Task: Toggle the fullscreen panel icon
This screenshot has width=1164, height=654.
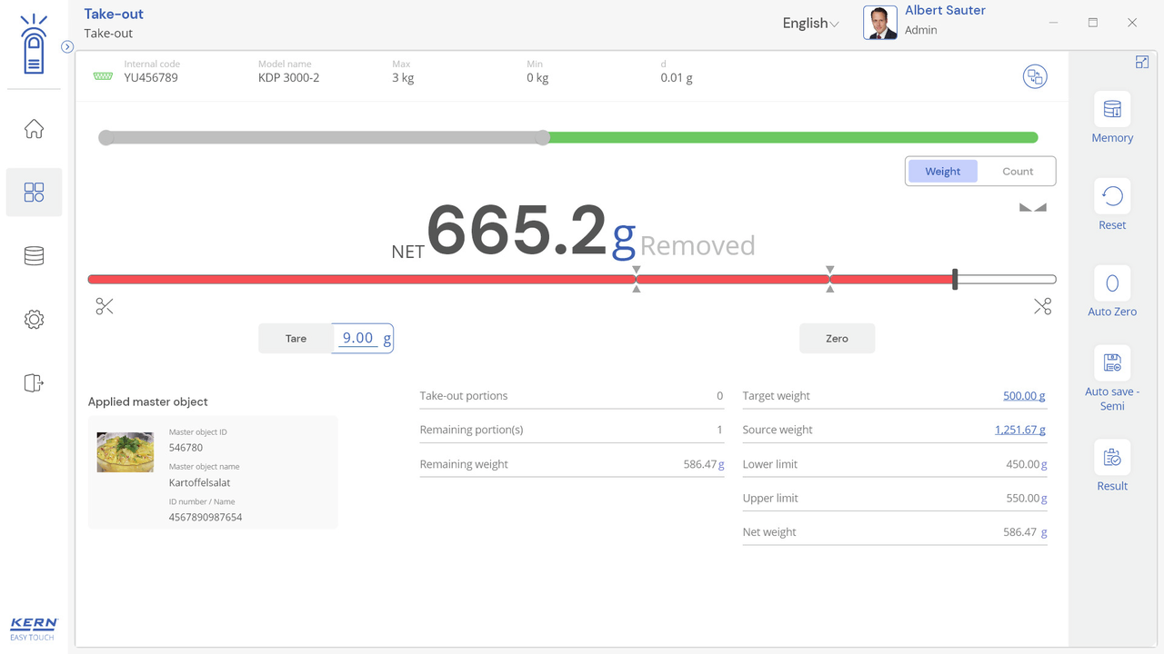Action: [1141, 63]
